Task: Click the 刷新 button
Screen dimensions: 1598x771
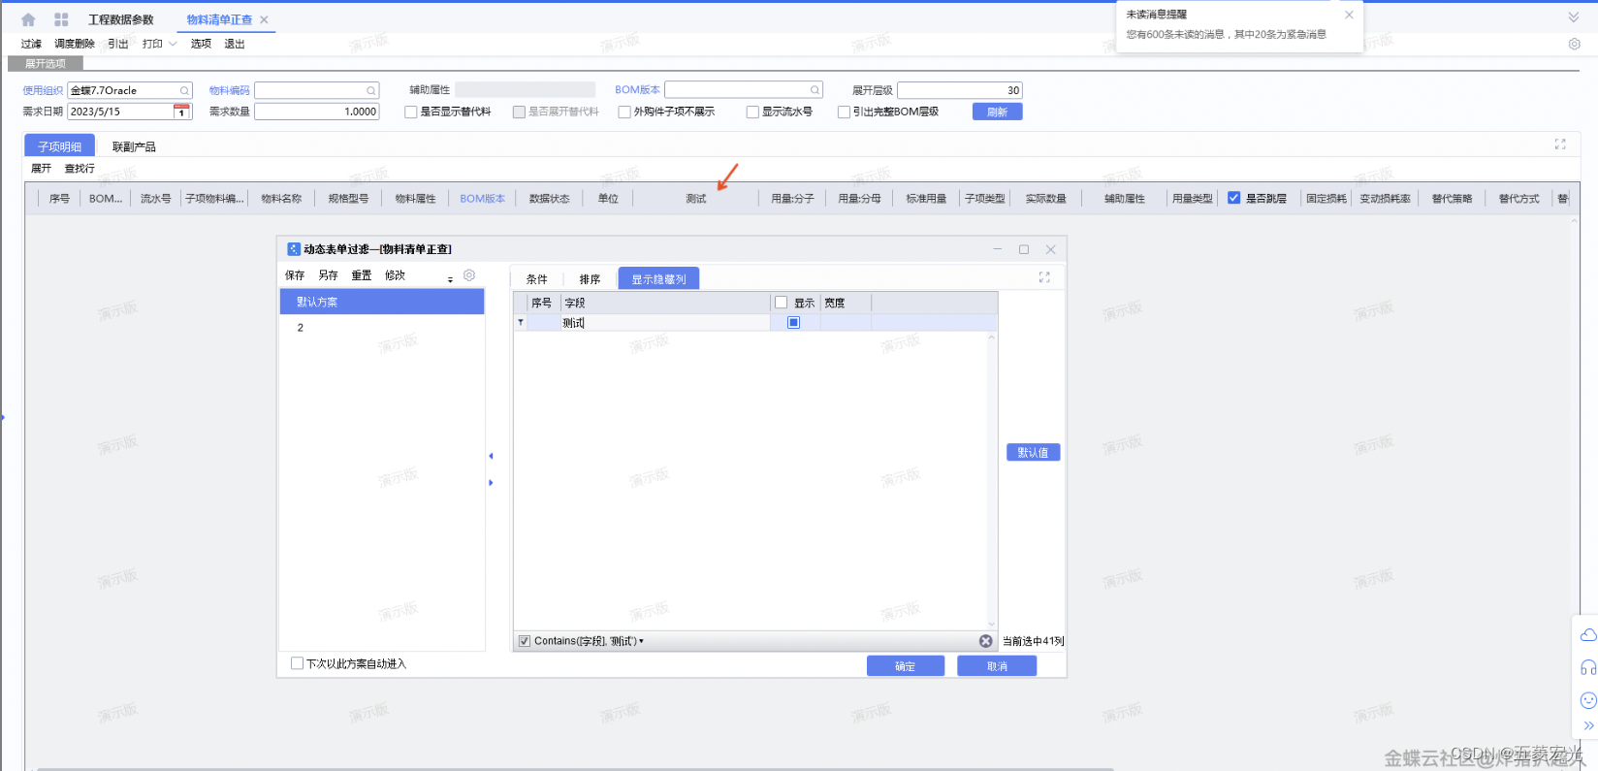Action: coord(997,112)
